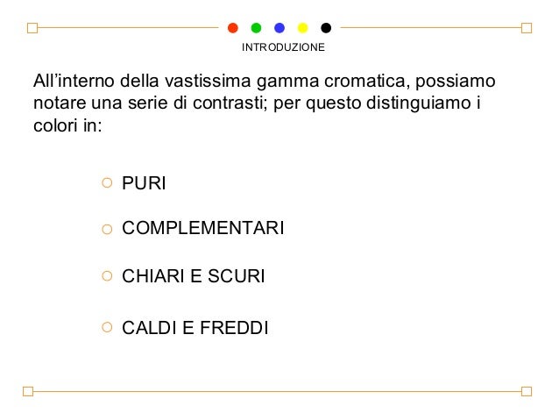The image size is (559, 420).
Task: Select the bullet circle beside CHIARI E SCURI
Action: (x=107, y=276)
